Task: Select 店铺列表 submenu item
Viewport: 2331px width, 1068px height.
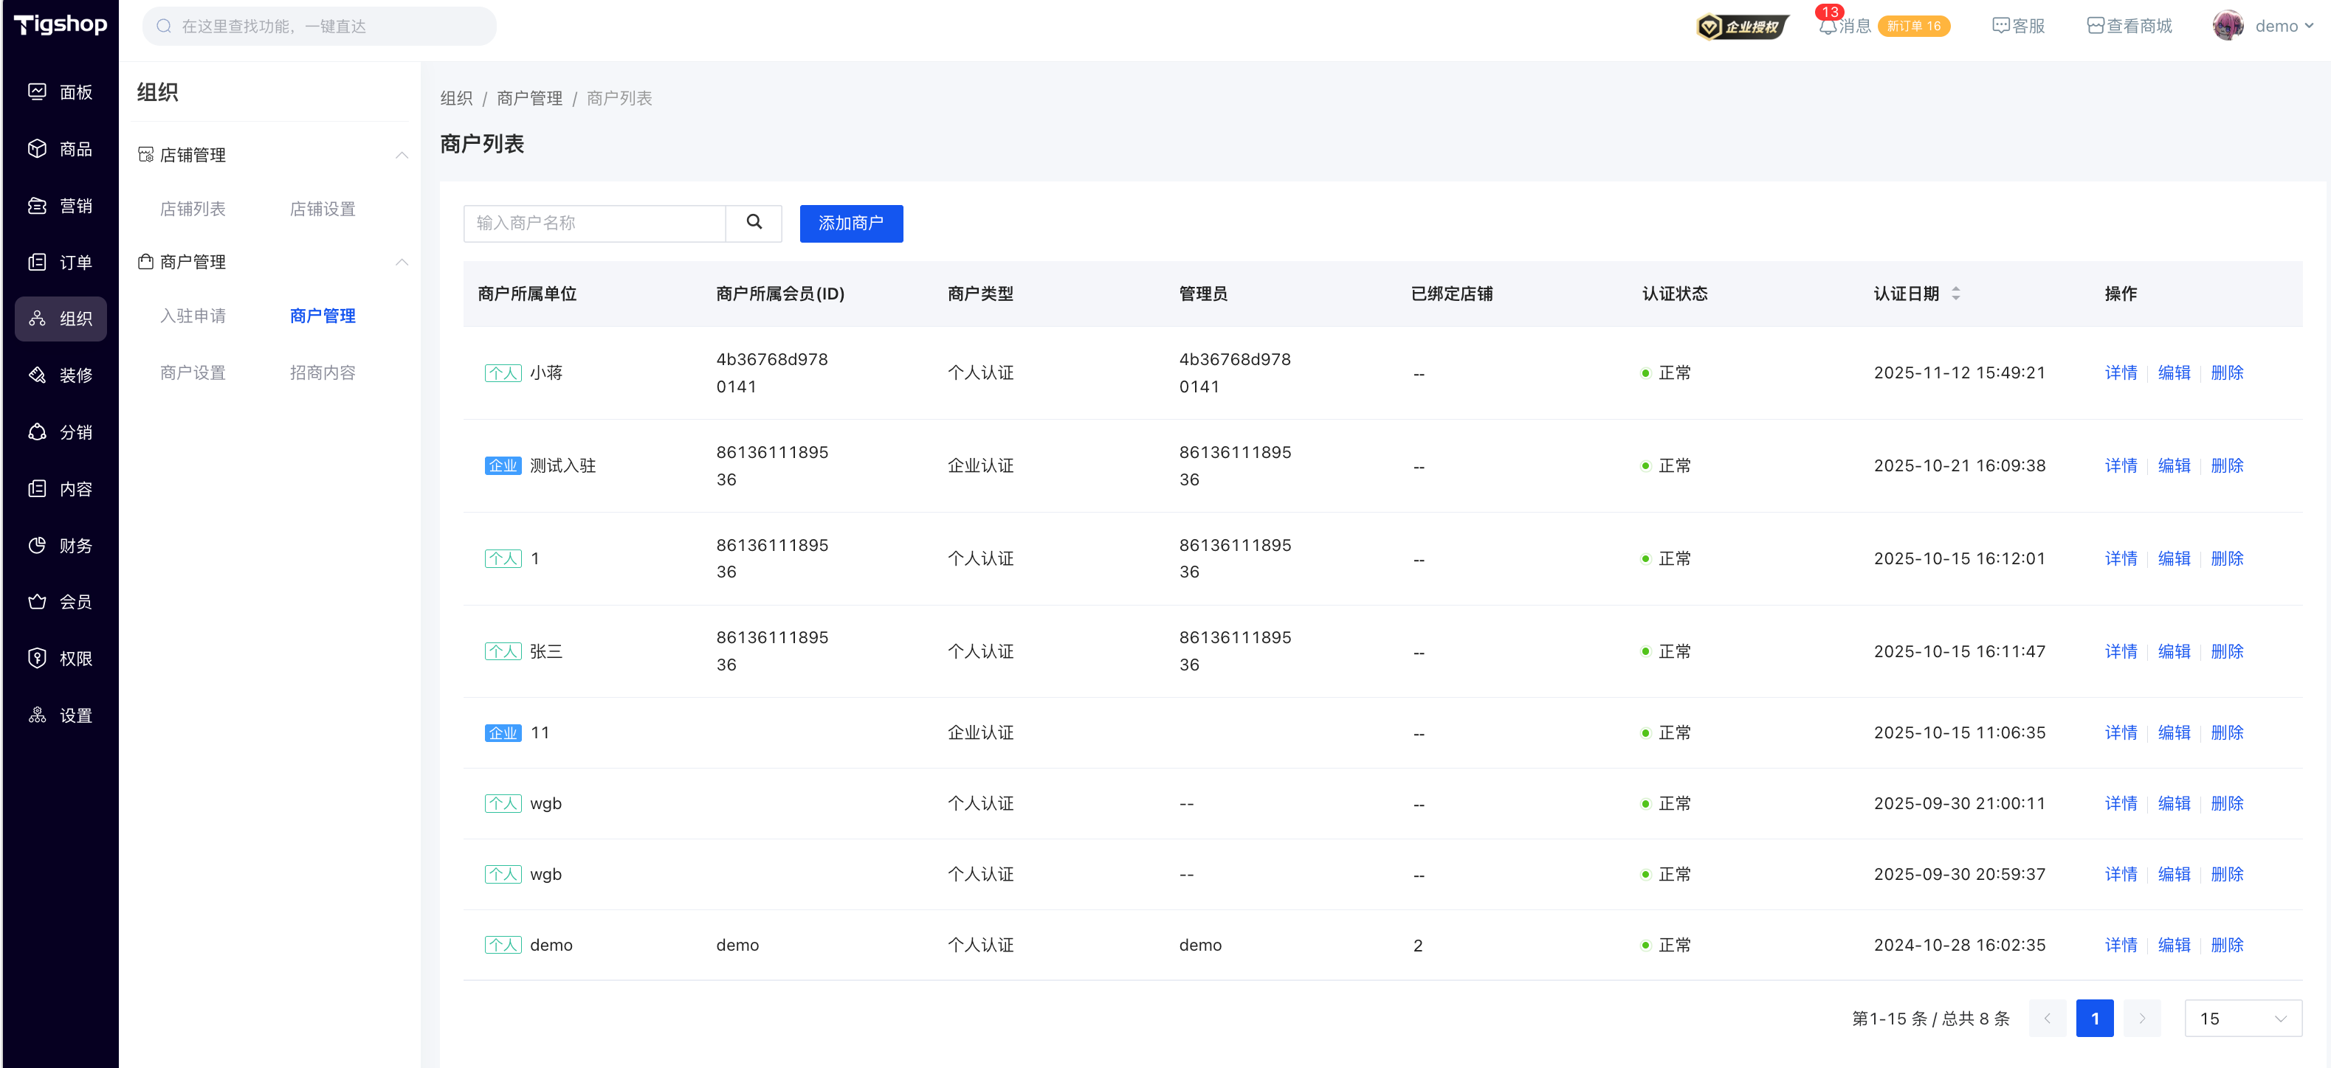Action: pyautogui.click(x=193, y=209)
